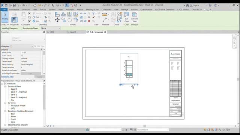Open the CADS Rebar Extensions tab
The width and height of the screenshot is (240, 135).
click(x=165, y=9)
